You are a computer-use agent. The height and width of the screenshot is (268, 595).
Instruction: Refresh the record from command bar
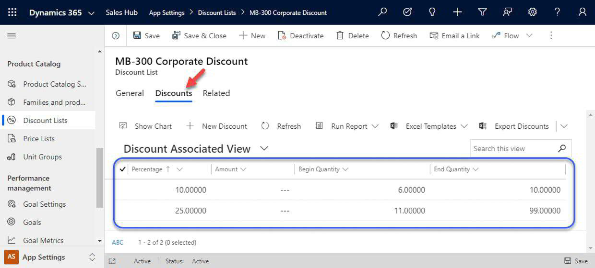[399, 36]
